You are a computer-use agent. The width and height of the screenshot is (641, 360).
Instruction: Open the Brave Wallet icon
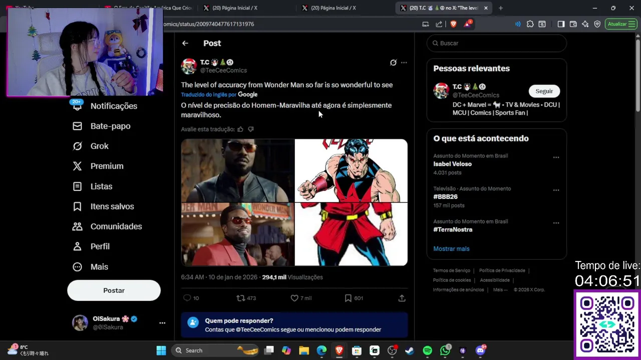pyautogui.click(x=573, y=24)
